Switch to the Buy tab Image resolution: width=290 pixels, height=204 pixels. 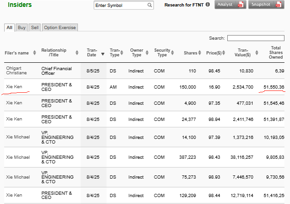tap(22, 28)
